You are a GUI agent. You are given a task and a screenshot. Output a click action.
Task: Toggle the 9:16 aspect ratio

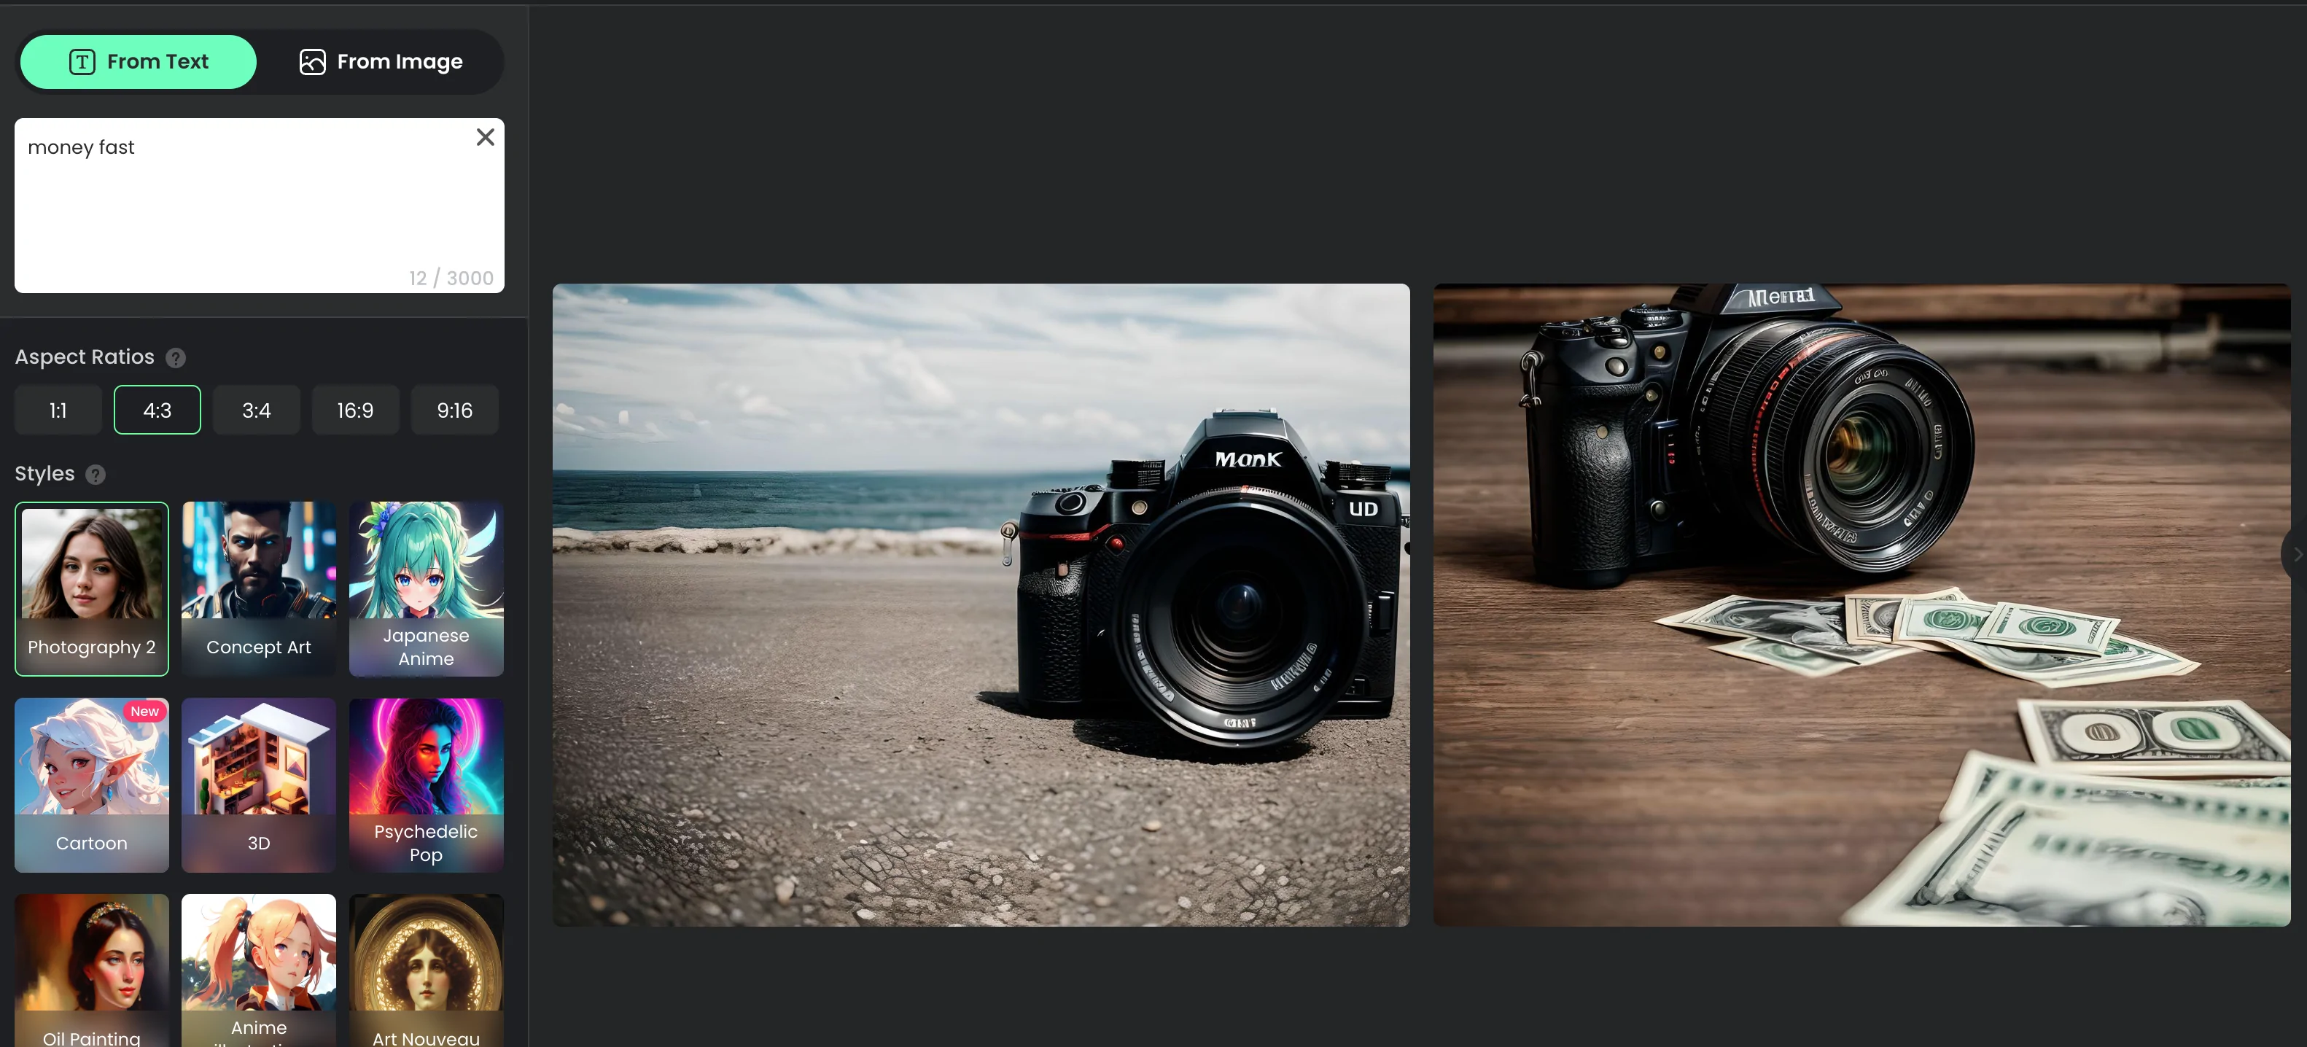pos(454,409)
